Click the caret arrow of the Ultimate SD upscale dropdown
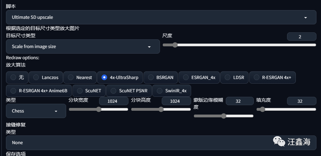 [x=306, y=18]
